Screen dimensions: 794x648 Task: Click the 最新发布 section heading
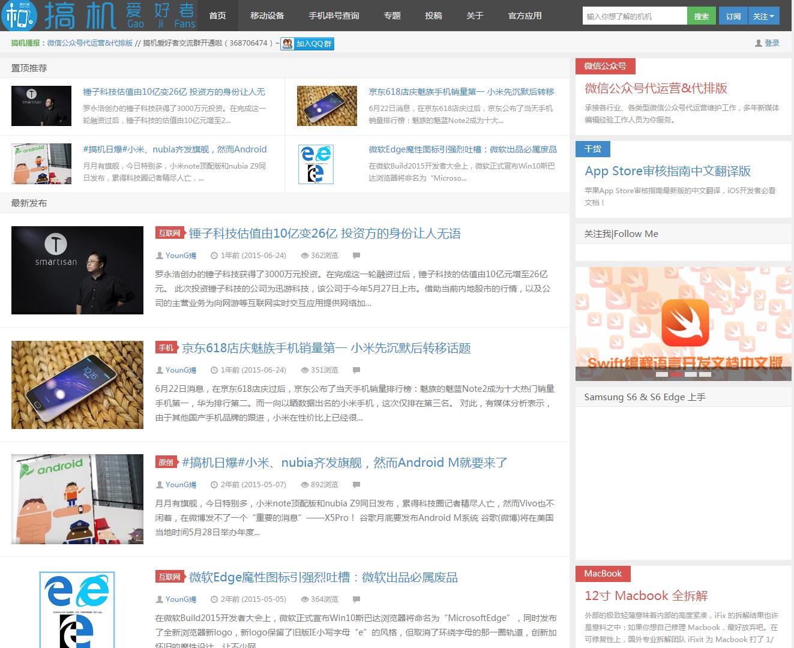[x=29, y=203]
